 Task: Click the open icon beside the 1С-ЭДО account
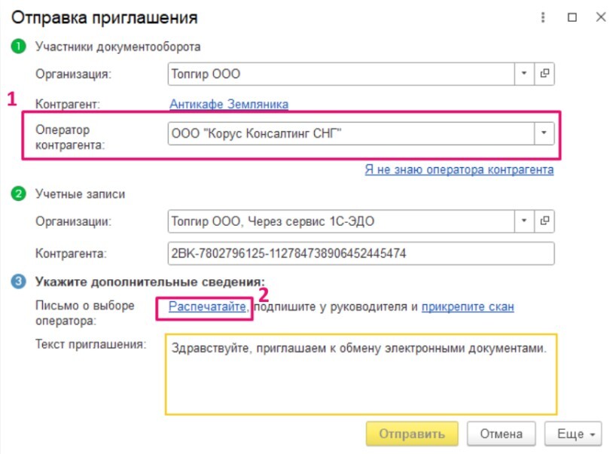pyautogui.click(x=544, y=221)
